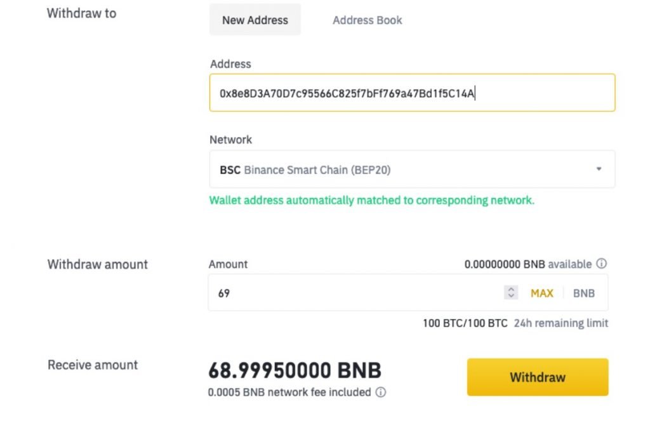
Task: Click the info icon next to network fee
Action: (381, 392)
